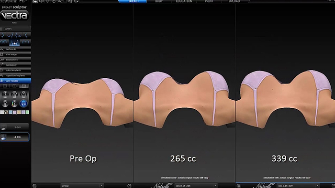Open the preop dropdown in left pane
This screenshot has width=335, height=188.
82,186
